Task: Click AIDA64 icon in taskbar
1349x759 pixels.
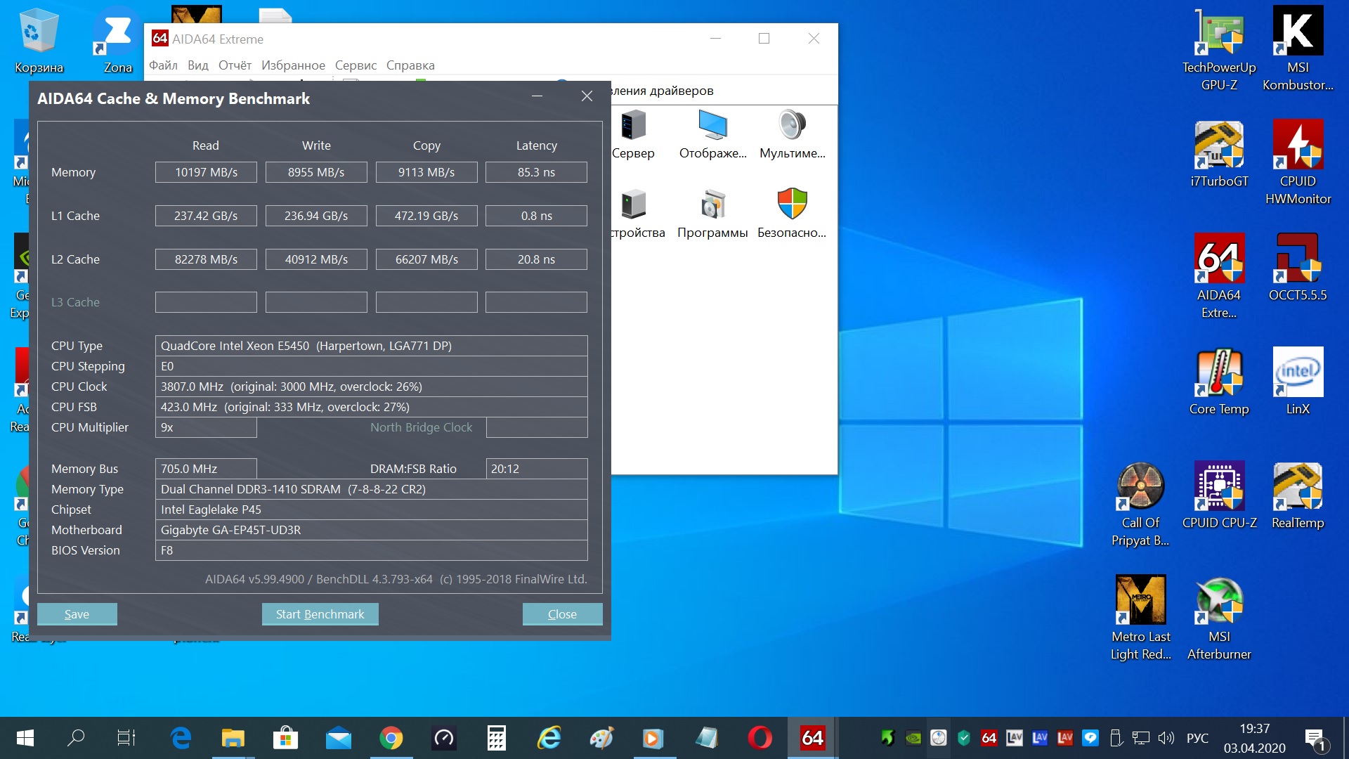Action: coord(812,738)
